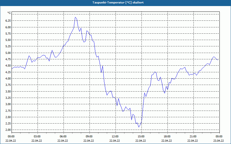Click the 2,75 y-axis value
The width and height of the screenshot is (231, 144).
pos(8,111)
